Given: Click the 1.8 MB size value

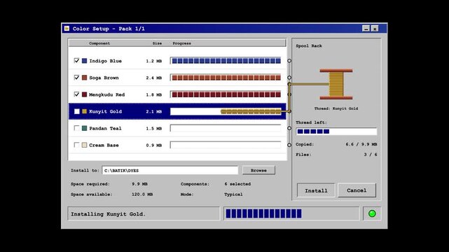Looking at the screenshot, I should [154, 94].
